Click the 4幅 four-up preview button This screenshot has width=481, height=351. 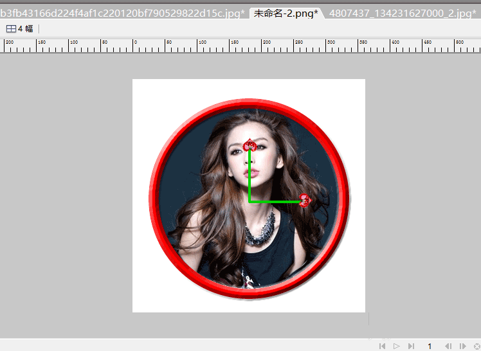pos(19,28)
